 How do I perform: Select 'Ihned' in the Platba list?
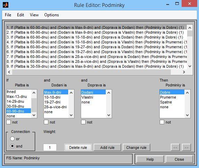pos(18,92)
